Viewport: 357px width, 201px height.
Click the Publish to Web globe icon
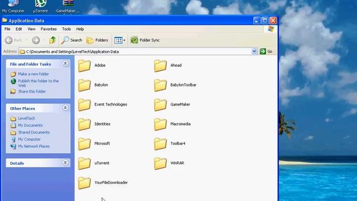(13, 82)
